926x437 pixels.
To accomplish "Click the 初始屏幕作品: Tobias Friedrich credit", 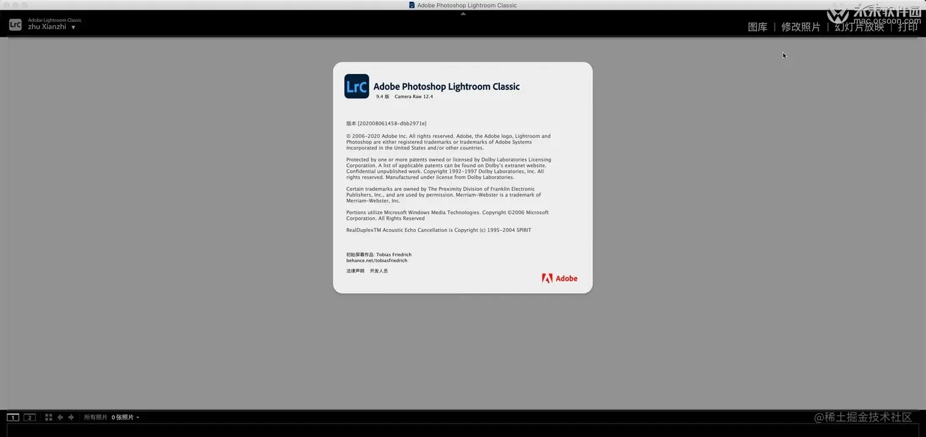I will tap(378, 255).
